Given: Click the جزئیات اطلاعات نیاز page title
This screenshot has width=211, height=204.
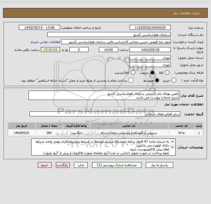Looking at the screenshot, I should coord(187,13).
